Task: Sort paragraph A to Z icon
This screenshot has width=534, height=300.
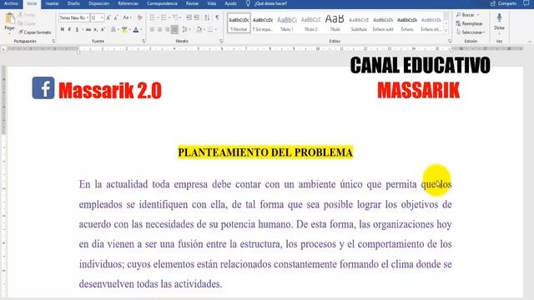Action: tap(207, 17)
